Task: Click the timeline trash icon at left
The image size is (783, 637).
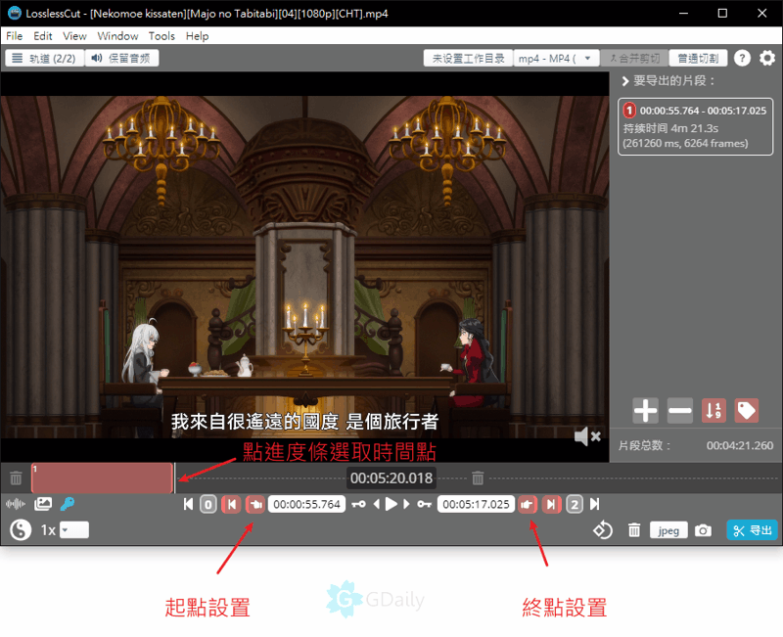Action: point(16,478)
